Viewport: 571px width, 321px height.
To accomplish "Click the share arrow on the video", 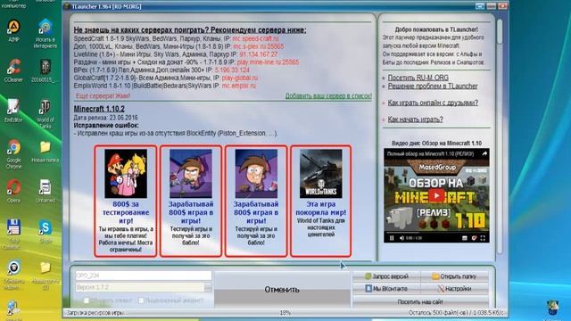I will coord(484,153).
